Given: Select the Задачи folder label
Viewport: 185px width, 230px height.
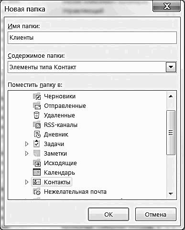Looking at the screenshot, I should coord(54,144).
